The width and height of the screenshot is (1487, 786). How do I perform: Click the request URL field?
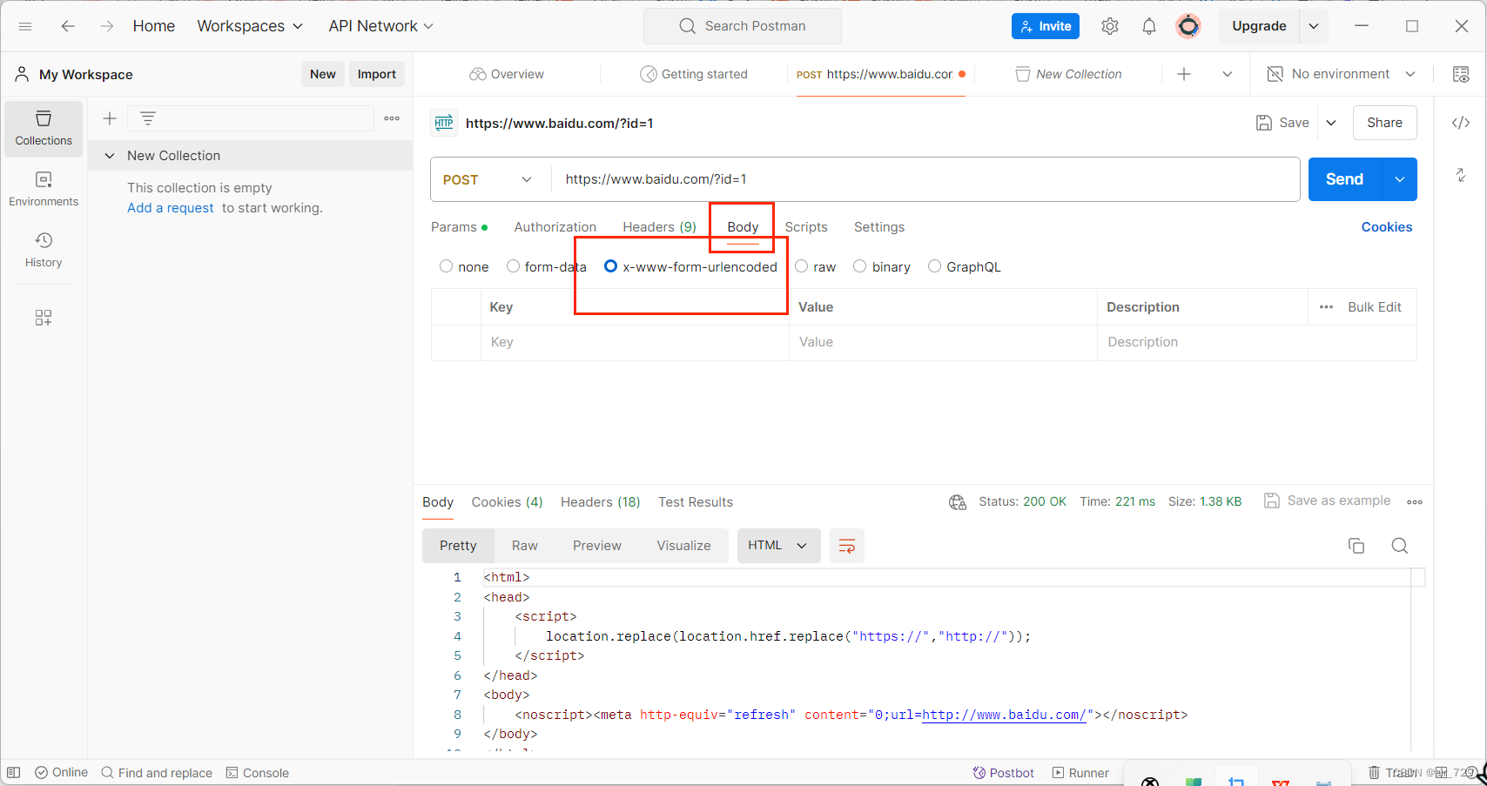click(925, 179)
